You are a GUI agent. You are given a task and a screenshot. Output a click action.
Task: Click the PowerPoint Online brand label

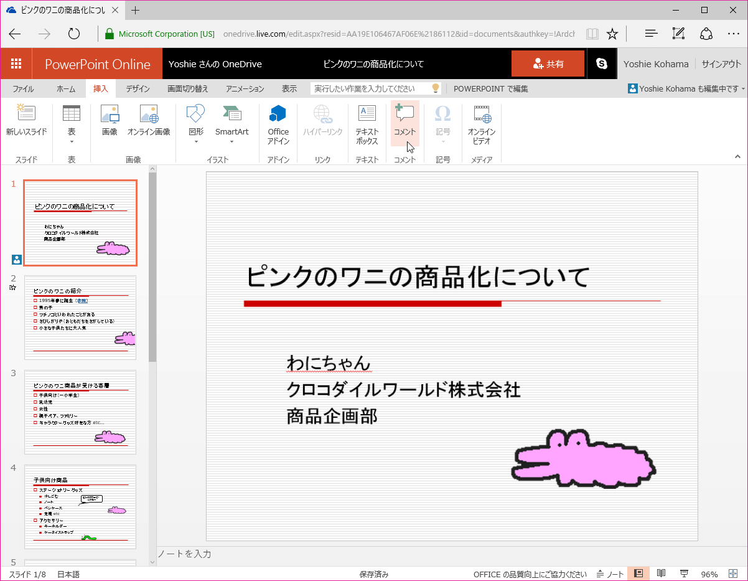pos(98,64)
